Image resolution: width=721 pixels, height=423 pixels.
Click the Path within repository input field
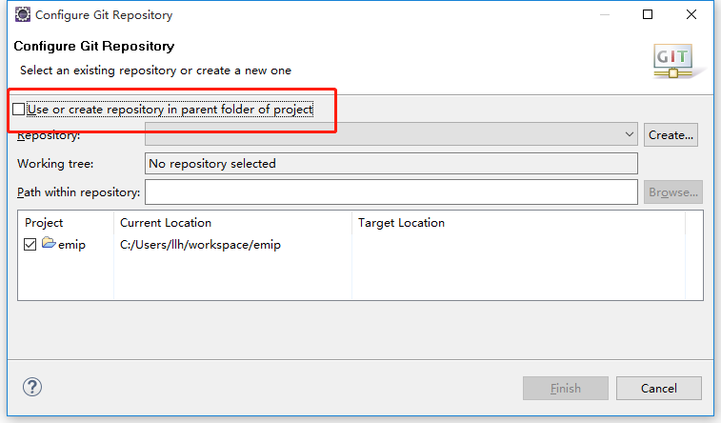pyautogui.click(x=391, y=192)
